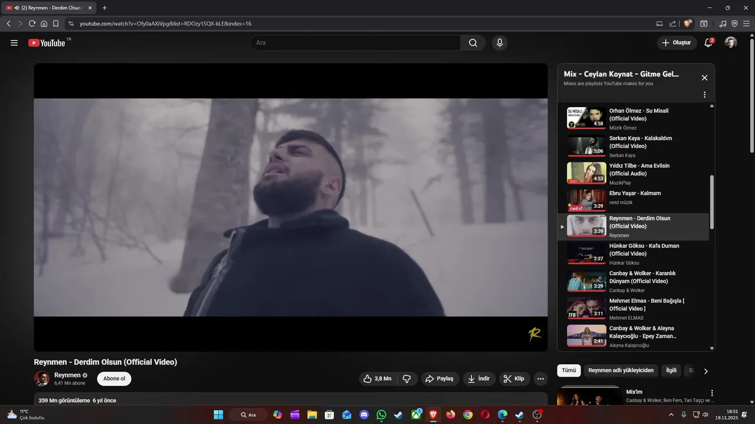Open the Windows Start menu
755x424 pixels.
tap(218, 415)
